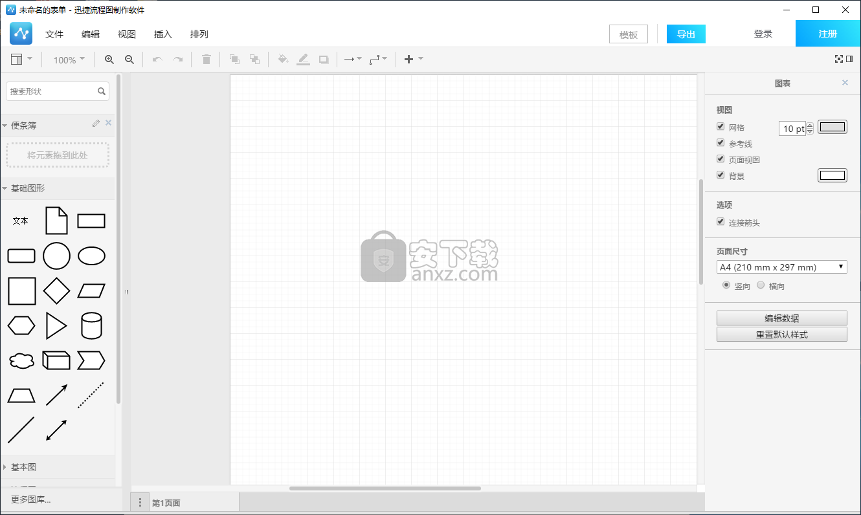Select the rounded rectangle shape
Viewport: 861px width, 515px height.
point(21,256)
